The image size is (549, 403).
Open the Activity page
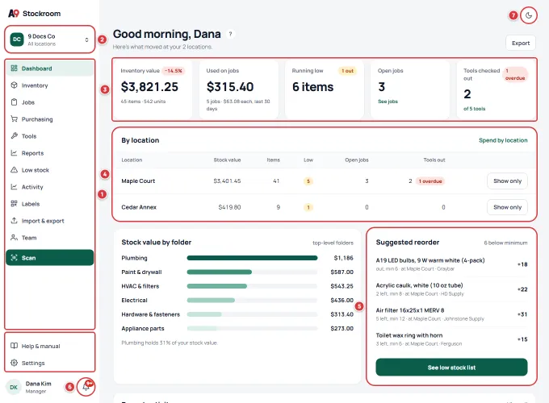tap(50, 187)
